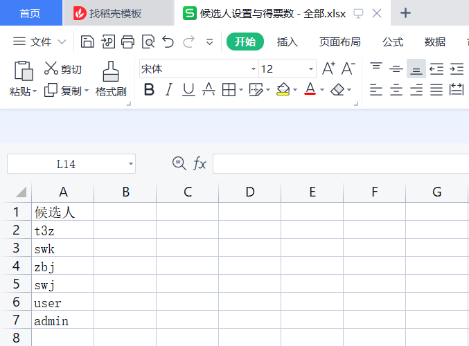469x346 pixels.
Task: Increase font size with A+ icon
Action: pos(328,69)
